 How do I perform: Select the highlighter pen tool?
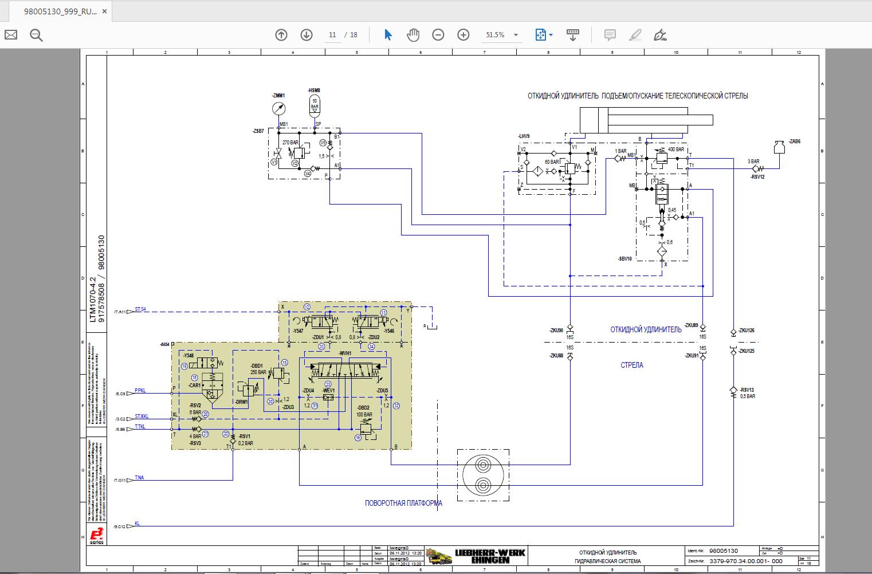tap(635, 35)
